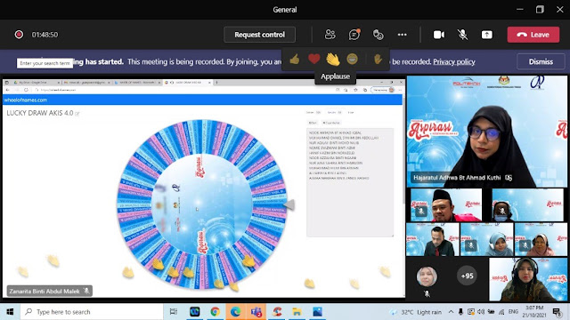Open the Privacy policy link
This screenshot has height=320, width=570.
click(454, 61)
